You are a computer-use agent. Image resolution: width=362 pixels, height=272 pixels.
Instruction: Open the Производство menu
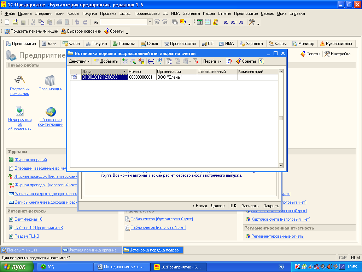[x=147, y=13]
